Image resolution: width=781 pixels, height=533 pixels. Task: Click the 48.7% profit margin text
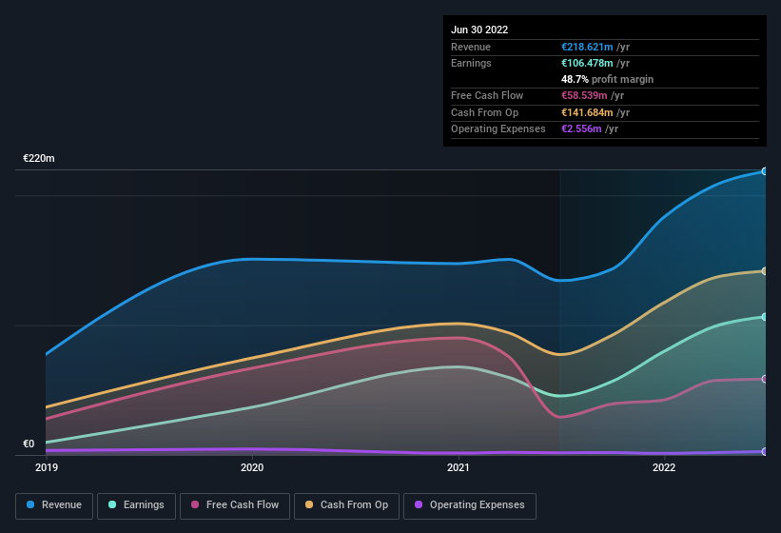pos(607,79)
